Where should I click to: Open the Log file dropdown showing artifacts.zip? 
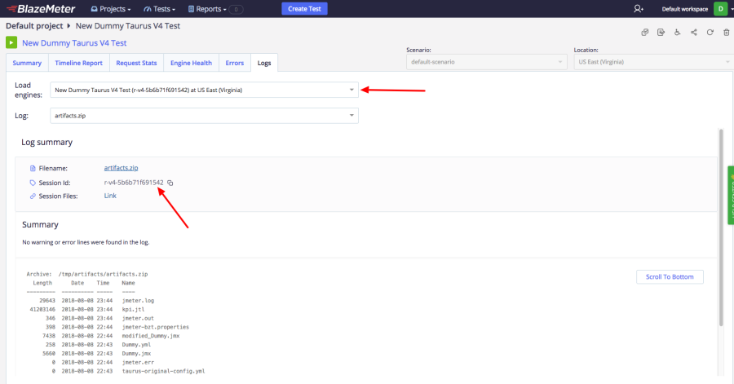coord(204,116)
